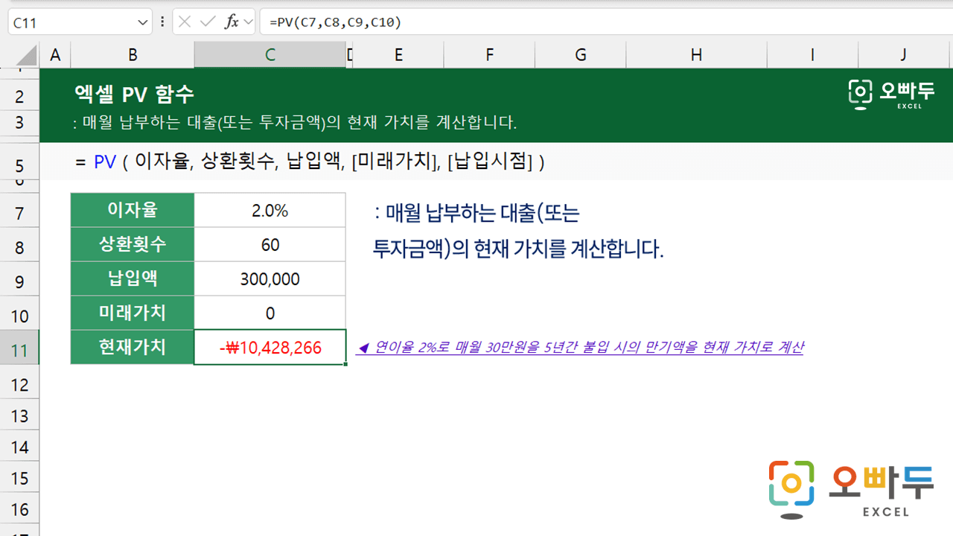
Task: Open the underlined note link in row 11
Action: [579, 348]
